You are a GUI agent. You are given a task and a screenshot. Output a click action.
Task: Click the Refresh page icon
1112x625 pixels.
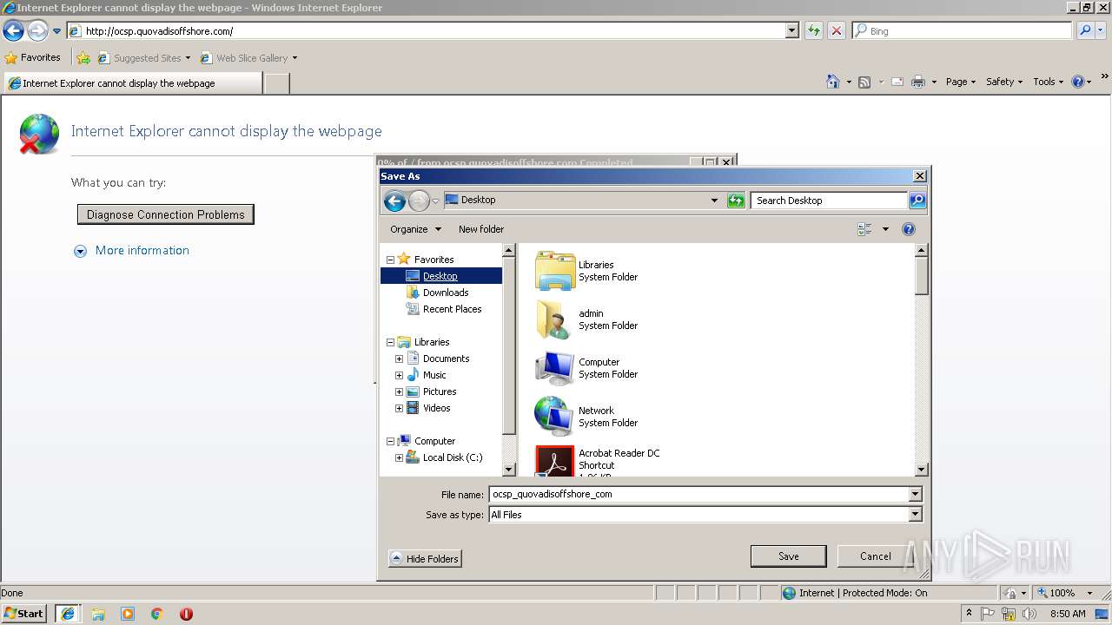click(x=814, y=31)
